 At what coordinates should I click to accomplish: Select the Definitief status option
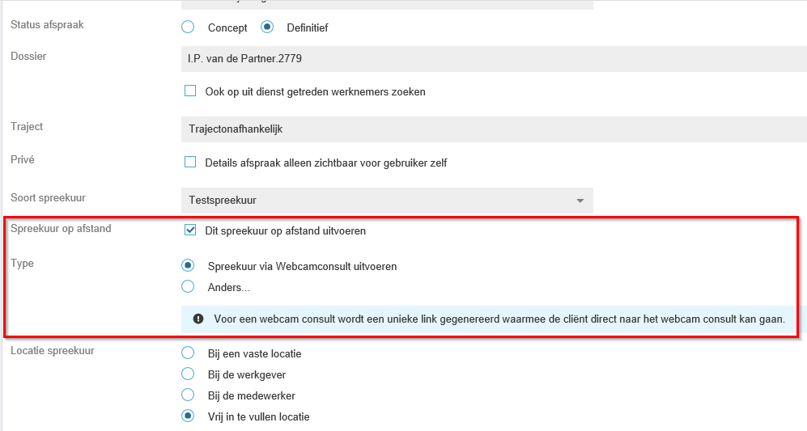pyautogui.click(x=267, y=27)
